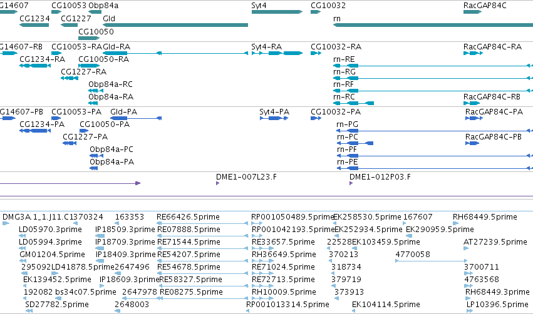Select the rn-RE transcript label
533x314 pixels.
click(x=344, y=59)
